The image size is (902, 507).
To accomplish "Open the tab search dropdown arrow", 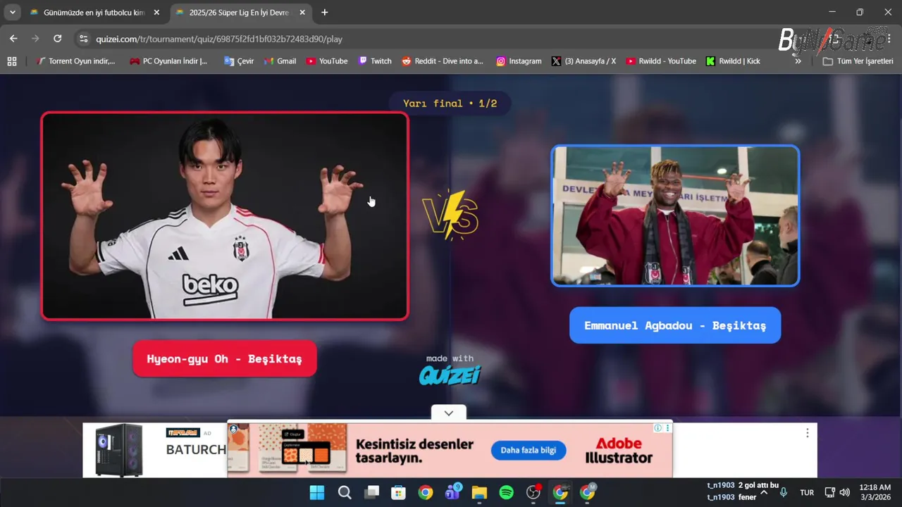I will (12, 13).
